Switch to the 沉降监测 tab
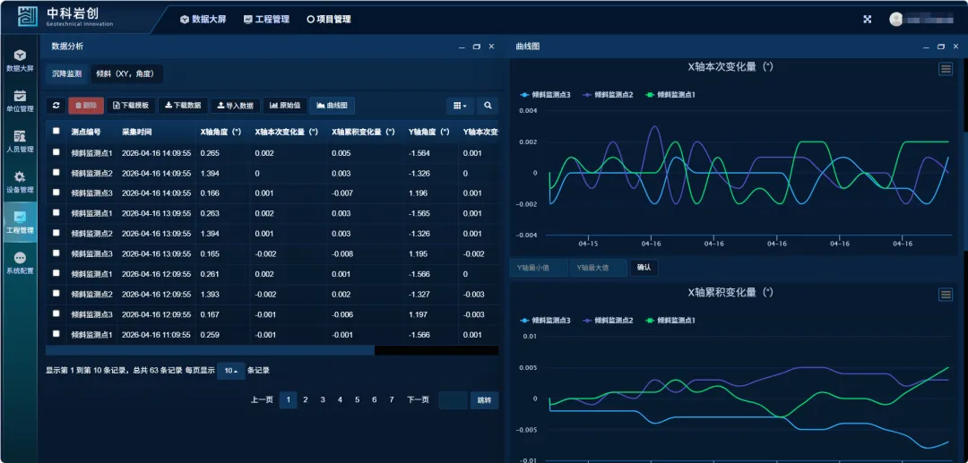Image resolution: width=968 pixels, height=463 pixels. click(65, 74)
